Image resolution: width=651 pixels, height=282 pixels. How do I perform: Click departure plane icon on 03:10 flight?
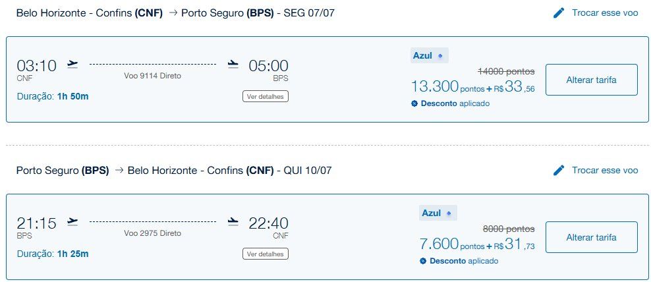tap(72, 64)
